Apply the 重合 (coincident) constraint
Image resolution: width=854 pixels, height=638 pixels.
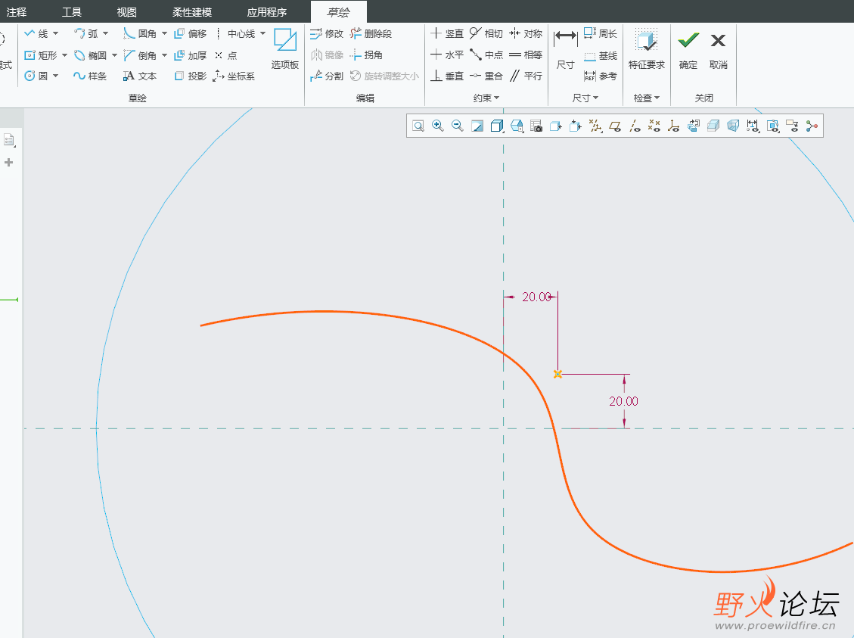click(x=486, y=76)
